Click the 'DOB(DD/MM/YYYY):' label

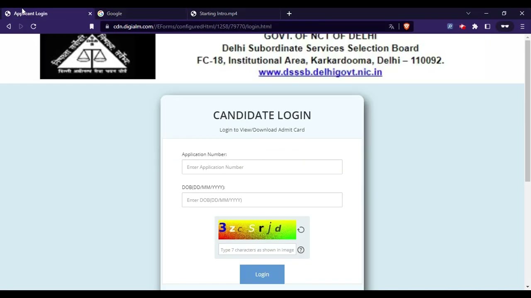203,187
